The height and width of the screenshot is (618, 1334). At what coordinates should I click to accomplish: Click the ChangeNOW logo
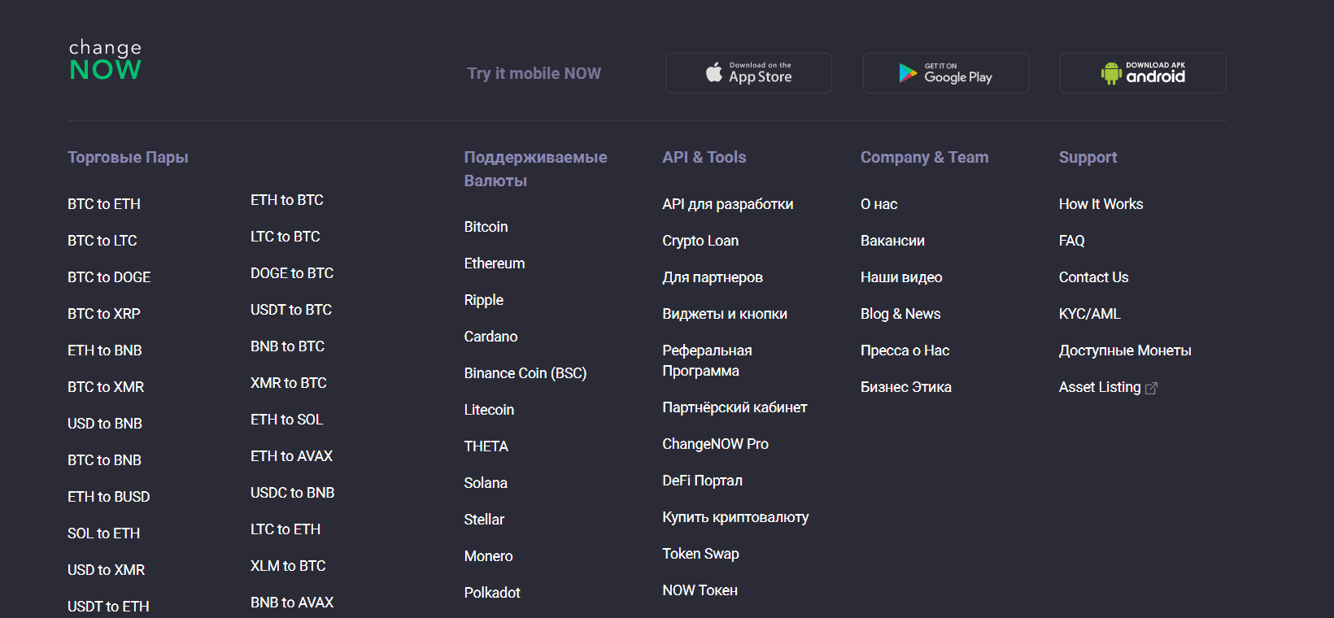pos(105,60)
